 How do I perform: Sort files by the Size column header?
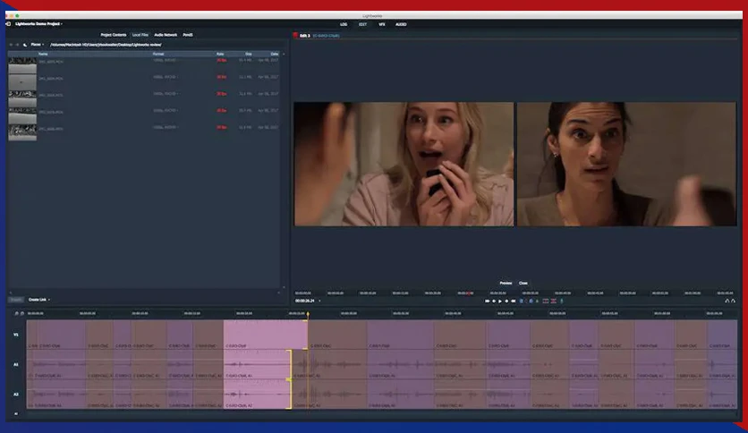pyautogui.click(x=249, y=54)
